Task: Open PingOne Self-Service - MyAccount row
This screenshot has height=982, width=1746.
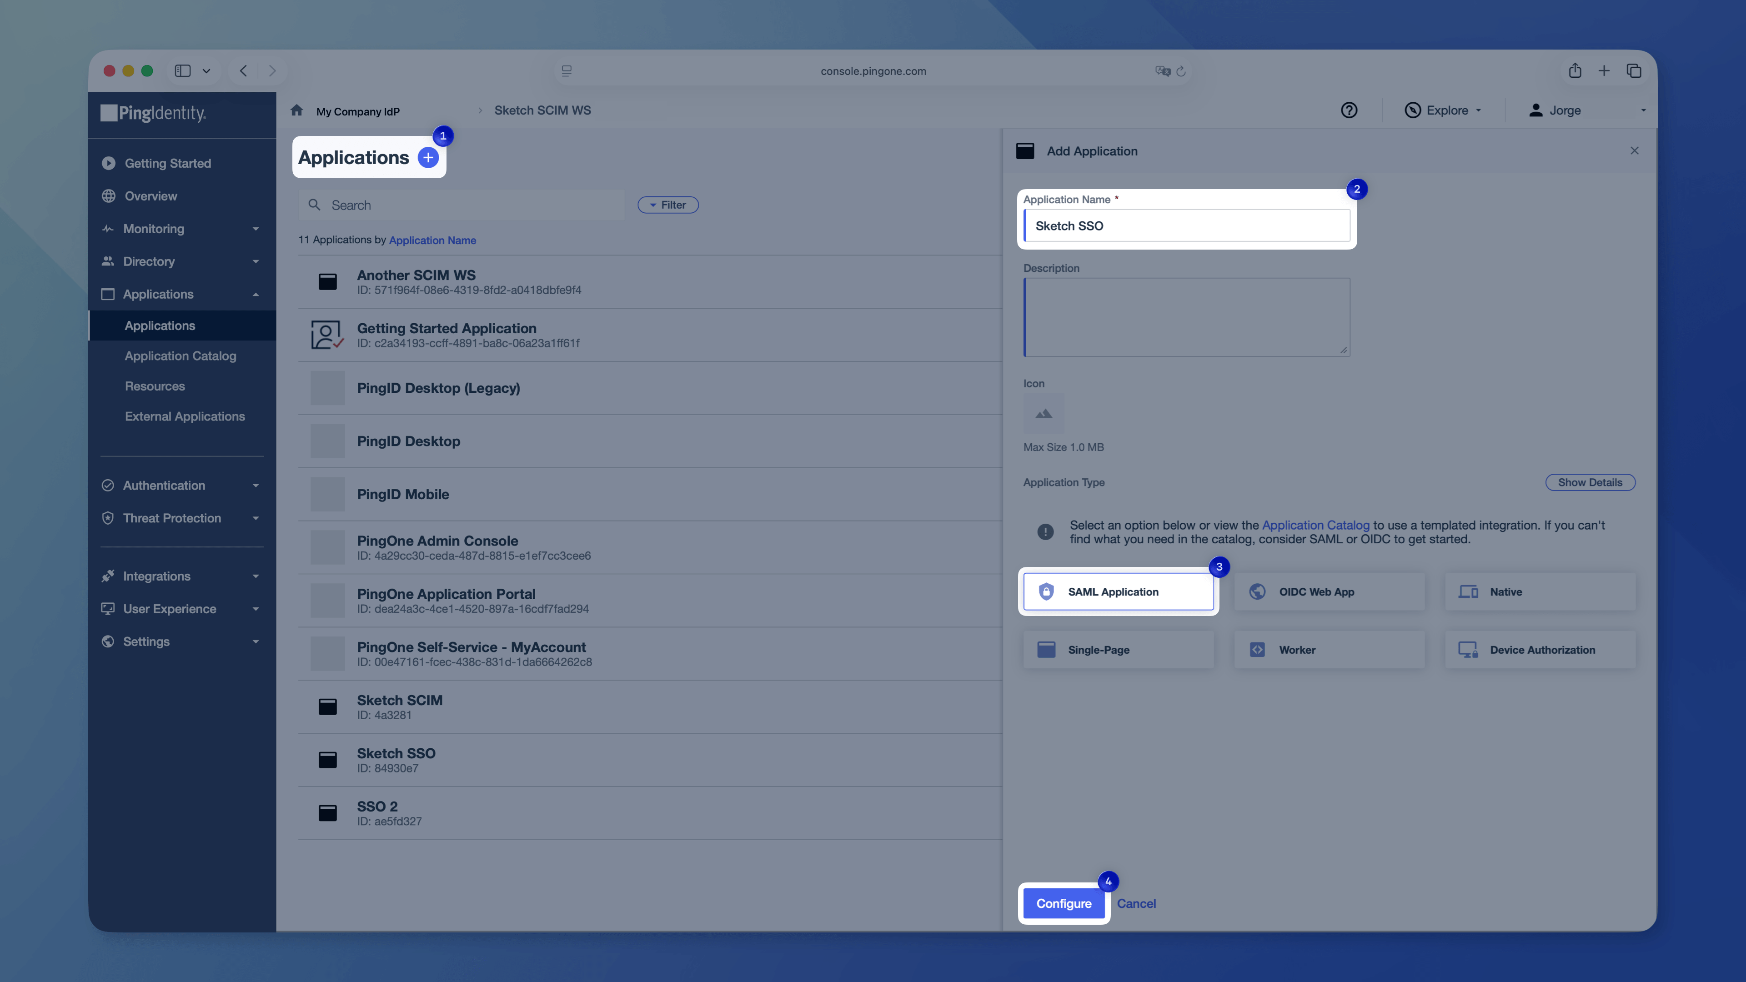Action: [649, 653]
